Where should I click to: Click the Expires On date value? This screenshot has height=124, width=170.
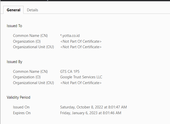(x=91, y=113)
